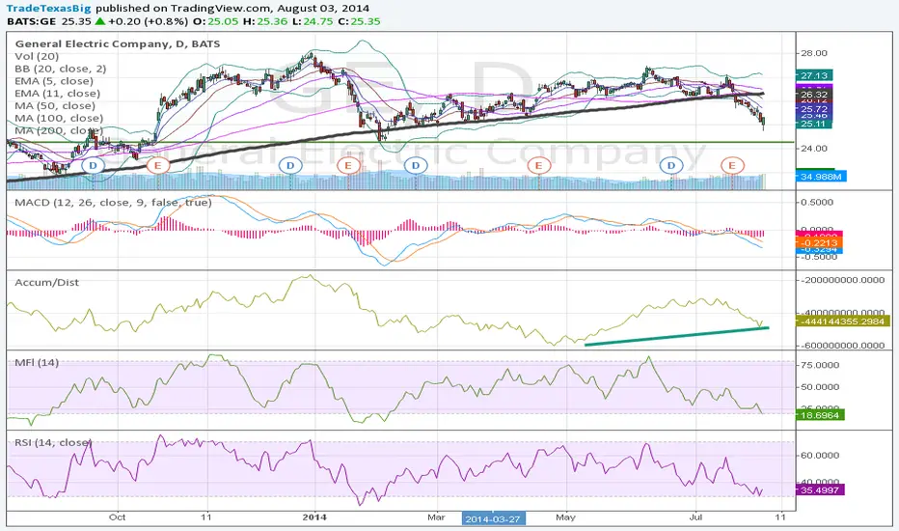Click the earnings E marker just after Jul
The height and width of the screenshot is (531, 899).
click(x=732, y=166)
